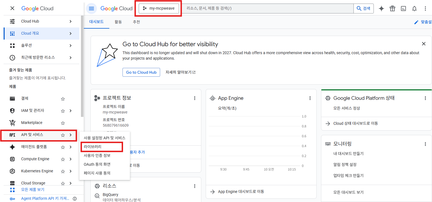Expand the 최근에 방문한 리소스 submenu arrow
Image resolution: width=432 pixels, height=202 pixels.
coord(71,58)
